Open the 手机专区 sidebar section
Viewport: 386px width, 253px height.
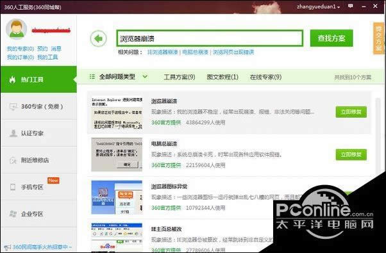[38, 187]
